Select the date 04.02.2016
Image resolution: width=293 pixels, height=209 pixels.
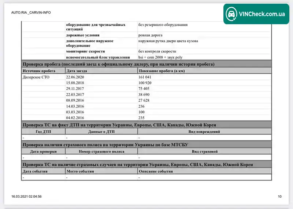[x=75, y=118]
